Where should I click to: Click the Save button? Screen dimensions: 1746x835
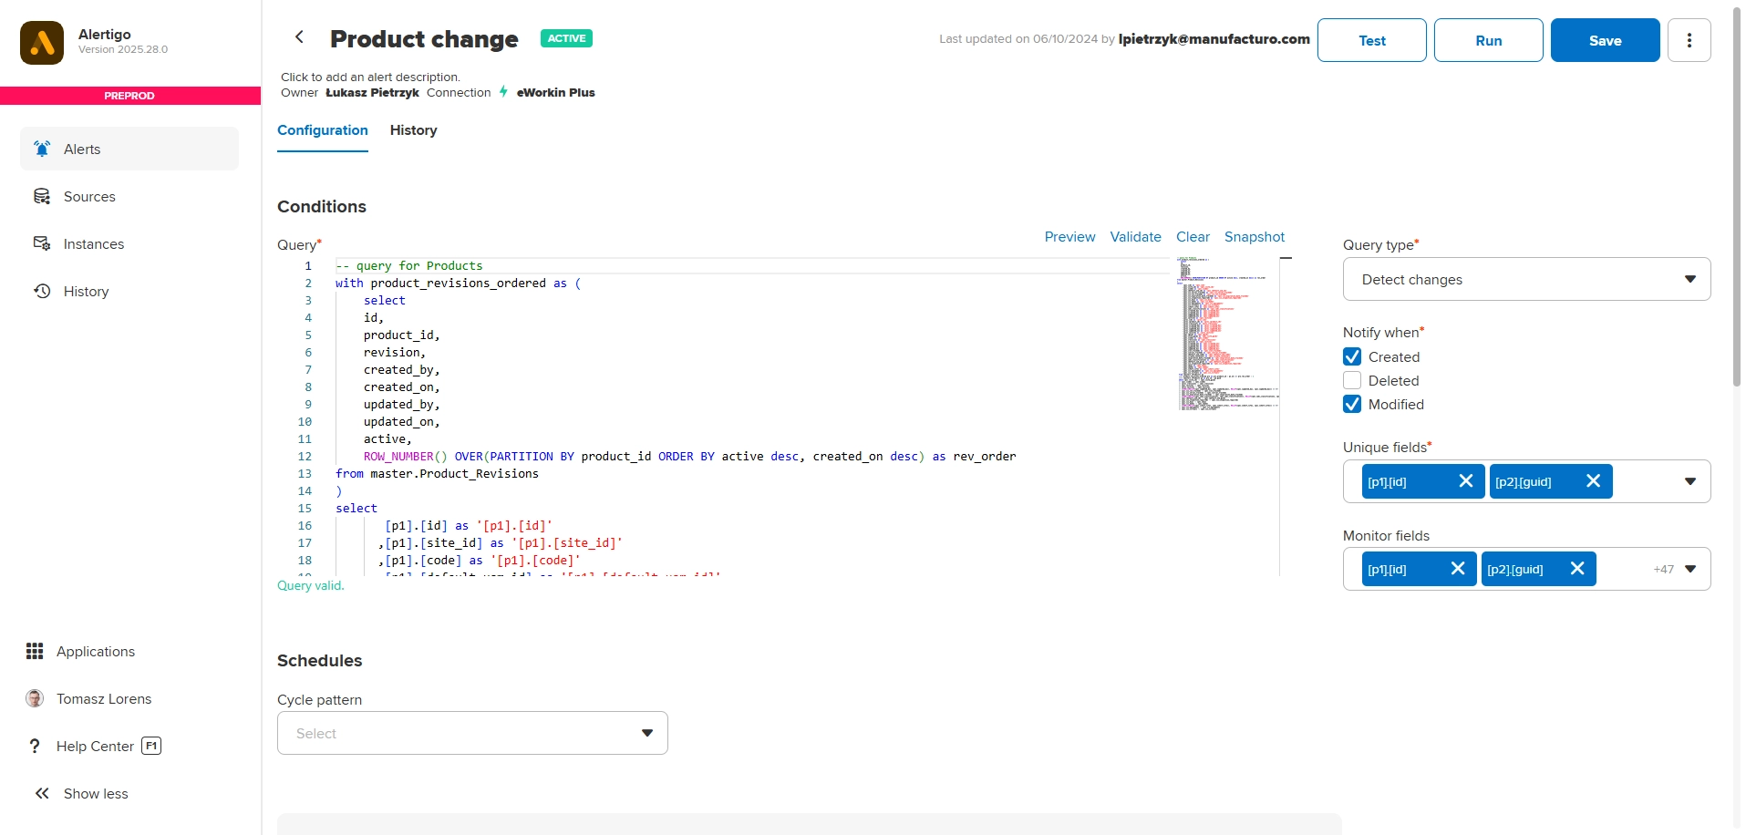pyautogui.click(x=1605, y=40)
